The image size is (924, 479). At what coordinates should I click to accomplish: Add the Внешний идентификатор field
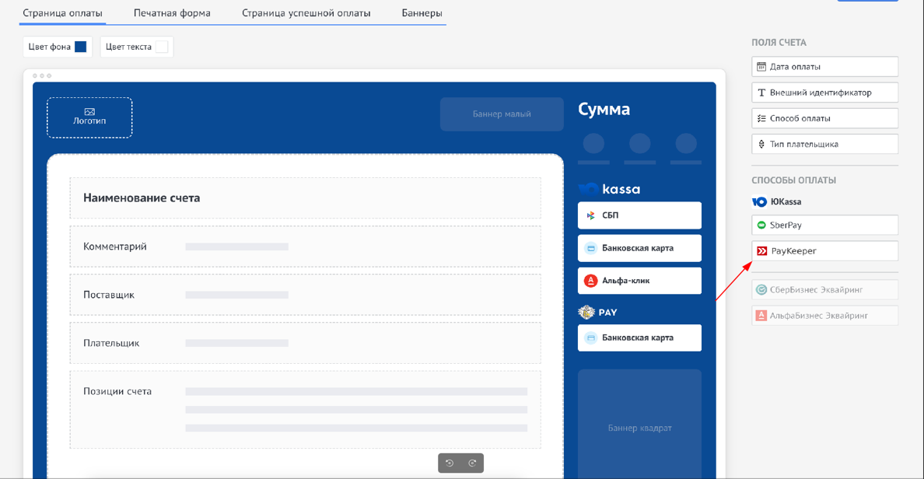[824, 93]
